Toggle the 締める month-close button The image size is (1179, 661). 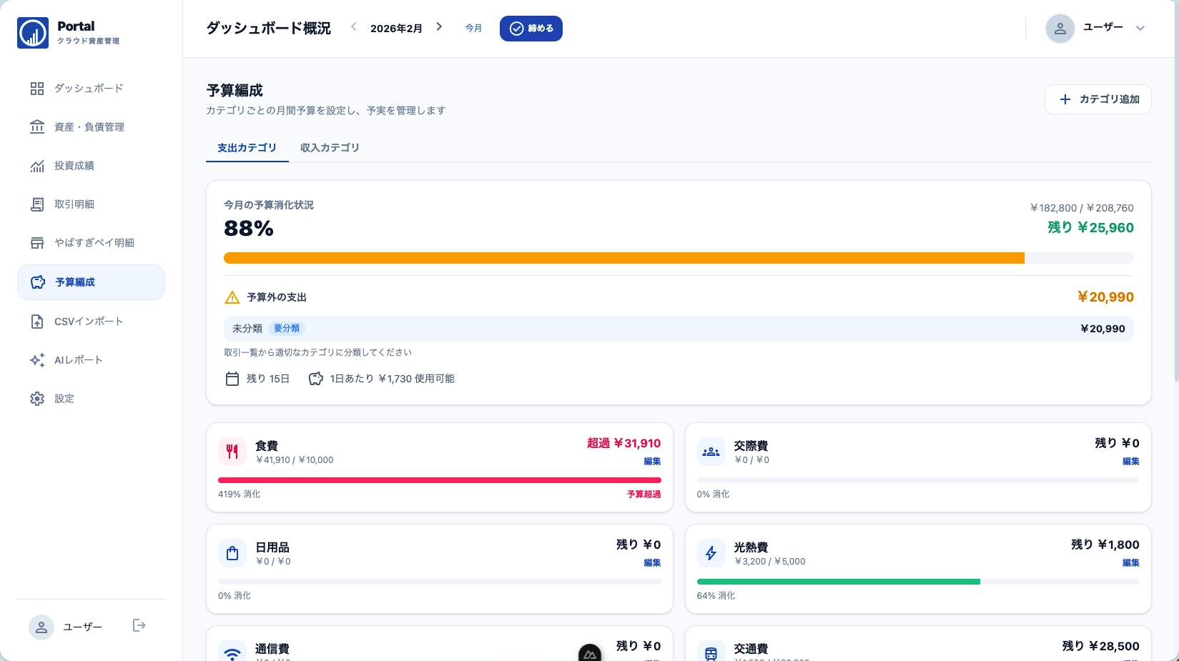[531, 29]
